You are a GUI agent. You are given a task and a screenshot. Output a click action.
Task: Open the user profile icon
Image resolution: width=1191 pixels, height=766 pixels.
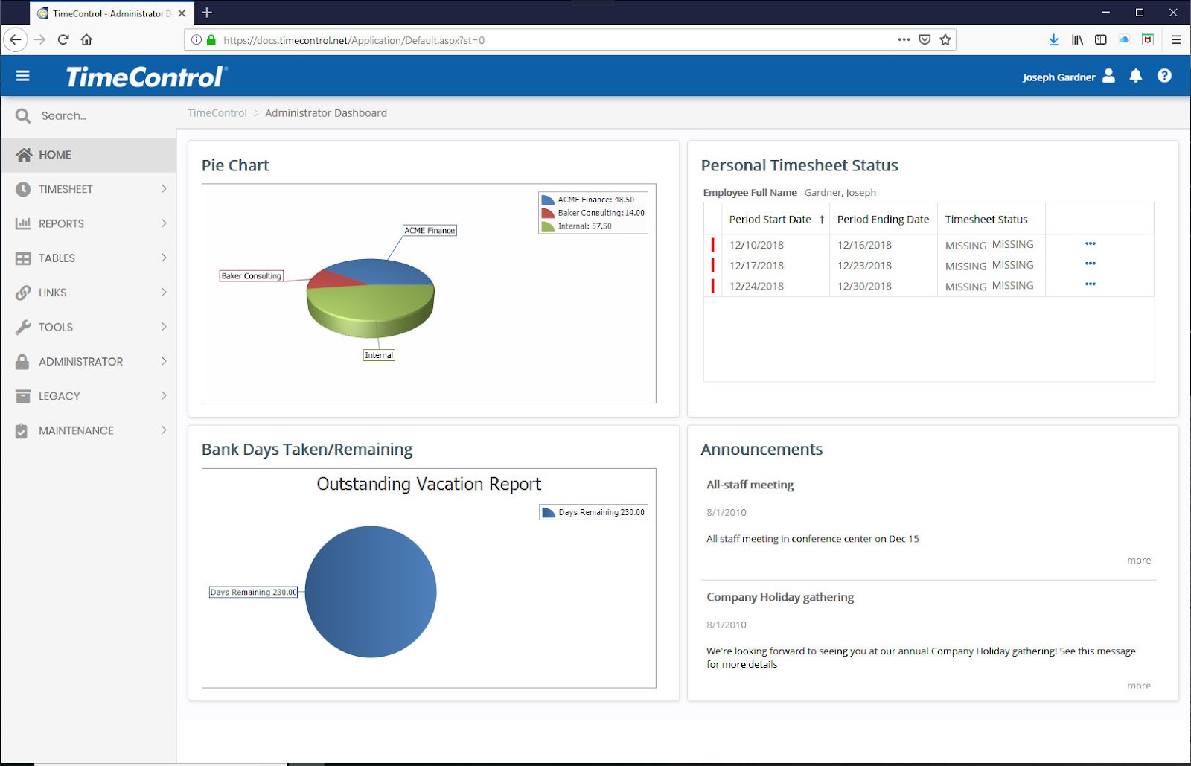point(1108,76)
